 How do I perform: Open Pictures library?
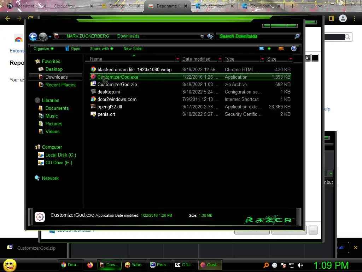[54, 124]
